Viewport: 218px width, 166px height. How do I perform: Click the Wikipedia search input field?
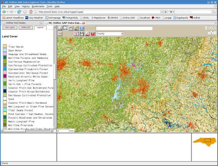tap(193, 12)
